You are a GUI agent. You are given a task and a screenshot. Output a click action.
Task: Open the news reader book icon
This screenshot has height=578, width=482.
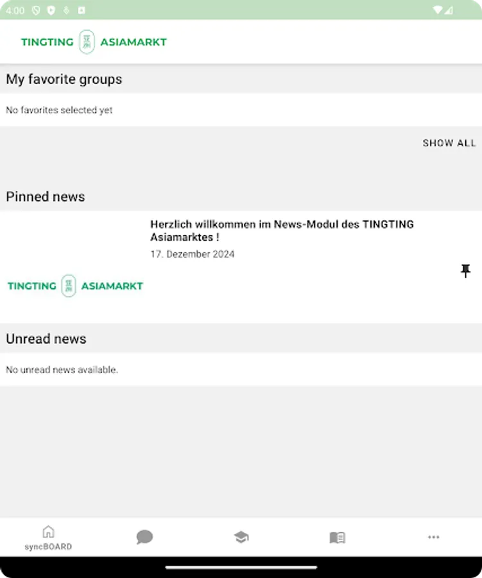[x=337, y=537]
